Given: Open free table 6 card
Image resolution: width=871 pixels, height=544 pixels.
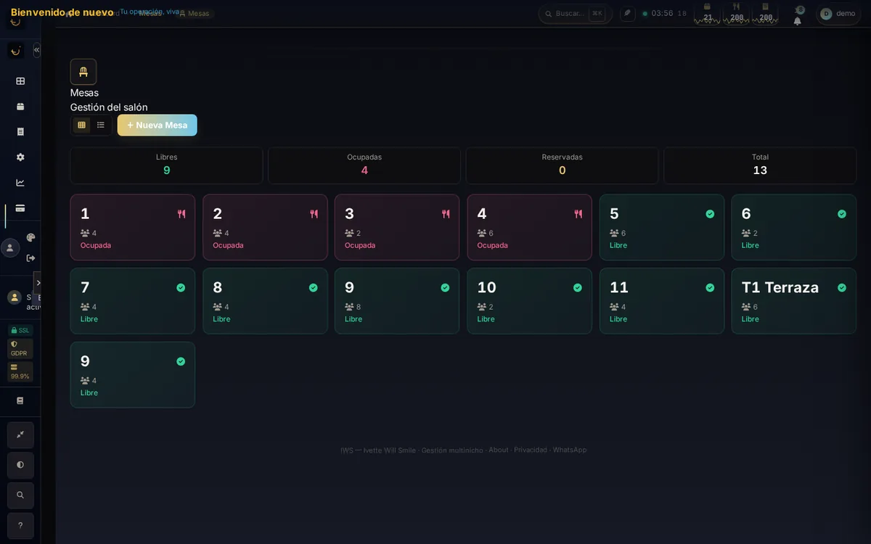Looking at the screenshot, I should pyautogui.click(x=794, y=227).
